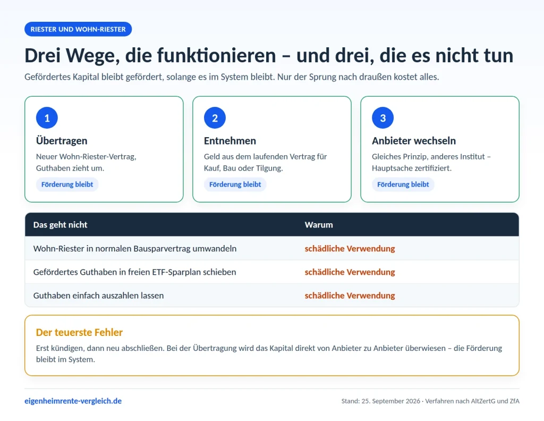Click the 'Anbieter wechseln' card heading

coord(414,140)
